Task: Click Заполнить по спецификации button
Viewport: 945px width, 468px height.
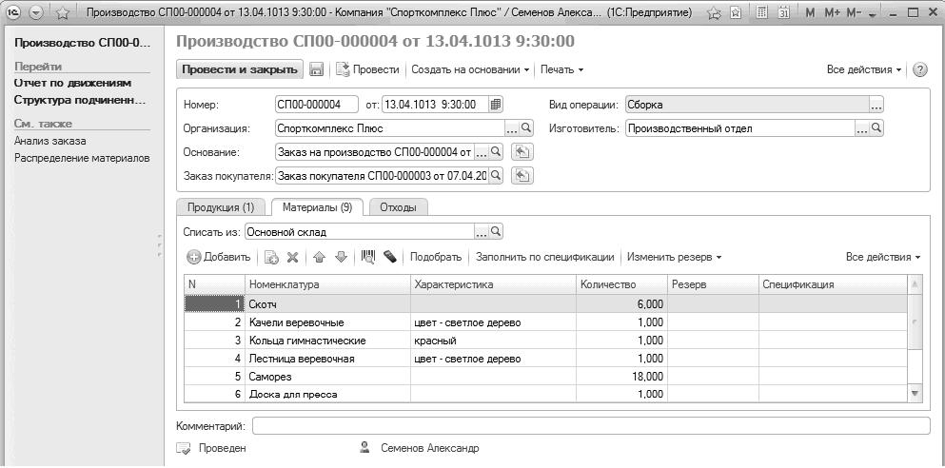Action: pos(544,257)
